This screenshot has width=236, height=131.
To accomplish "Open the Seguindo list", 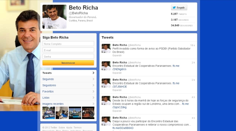I will coord(68,79).
